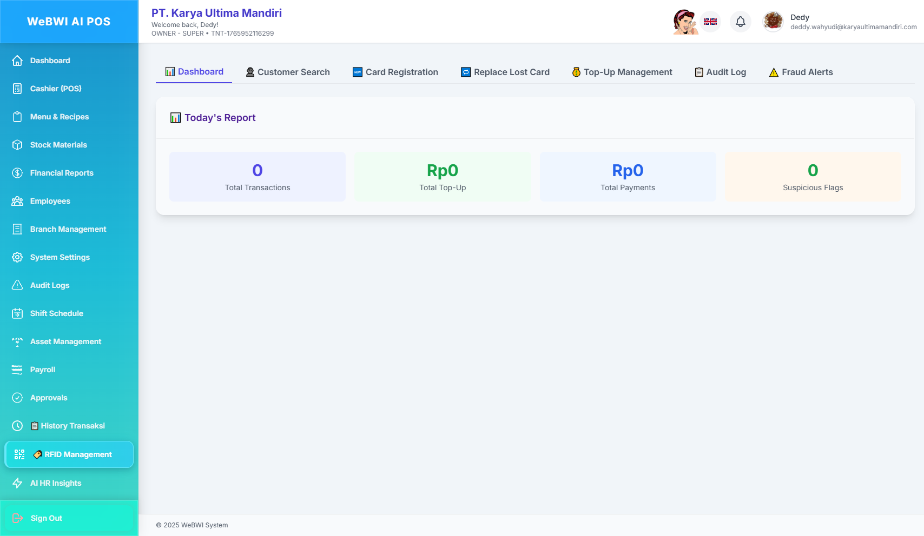Navigate to Branch Management
The width and height of the screenshot is (924, 536).
[x=68, y=229]
